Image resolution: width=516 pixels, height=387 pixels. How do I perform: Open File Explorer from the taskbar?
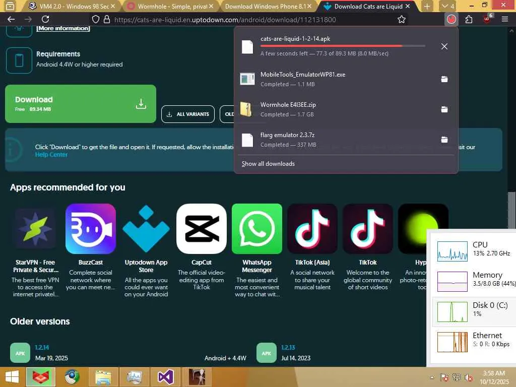coord(103,377)
